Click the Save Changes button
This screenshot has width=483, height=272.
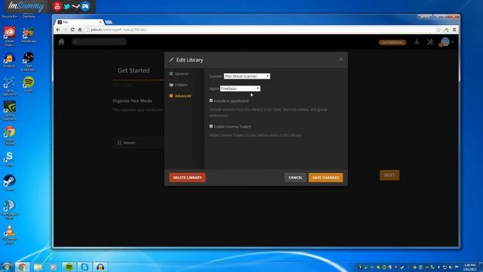(x=325, y=178)
